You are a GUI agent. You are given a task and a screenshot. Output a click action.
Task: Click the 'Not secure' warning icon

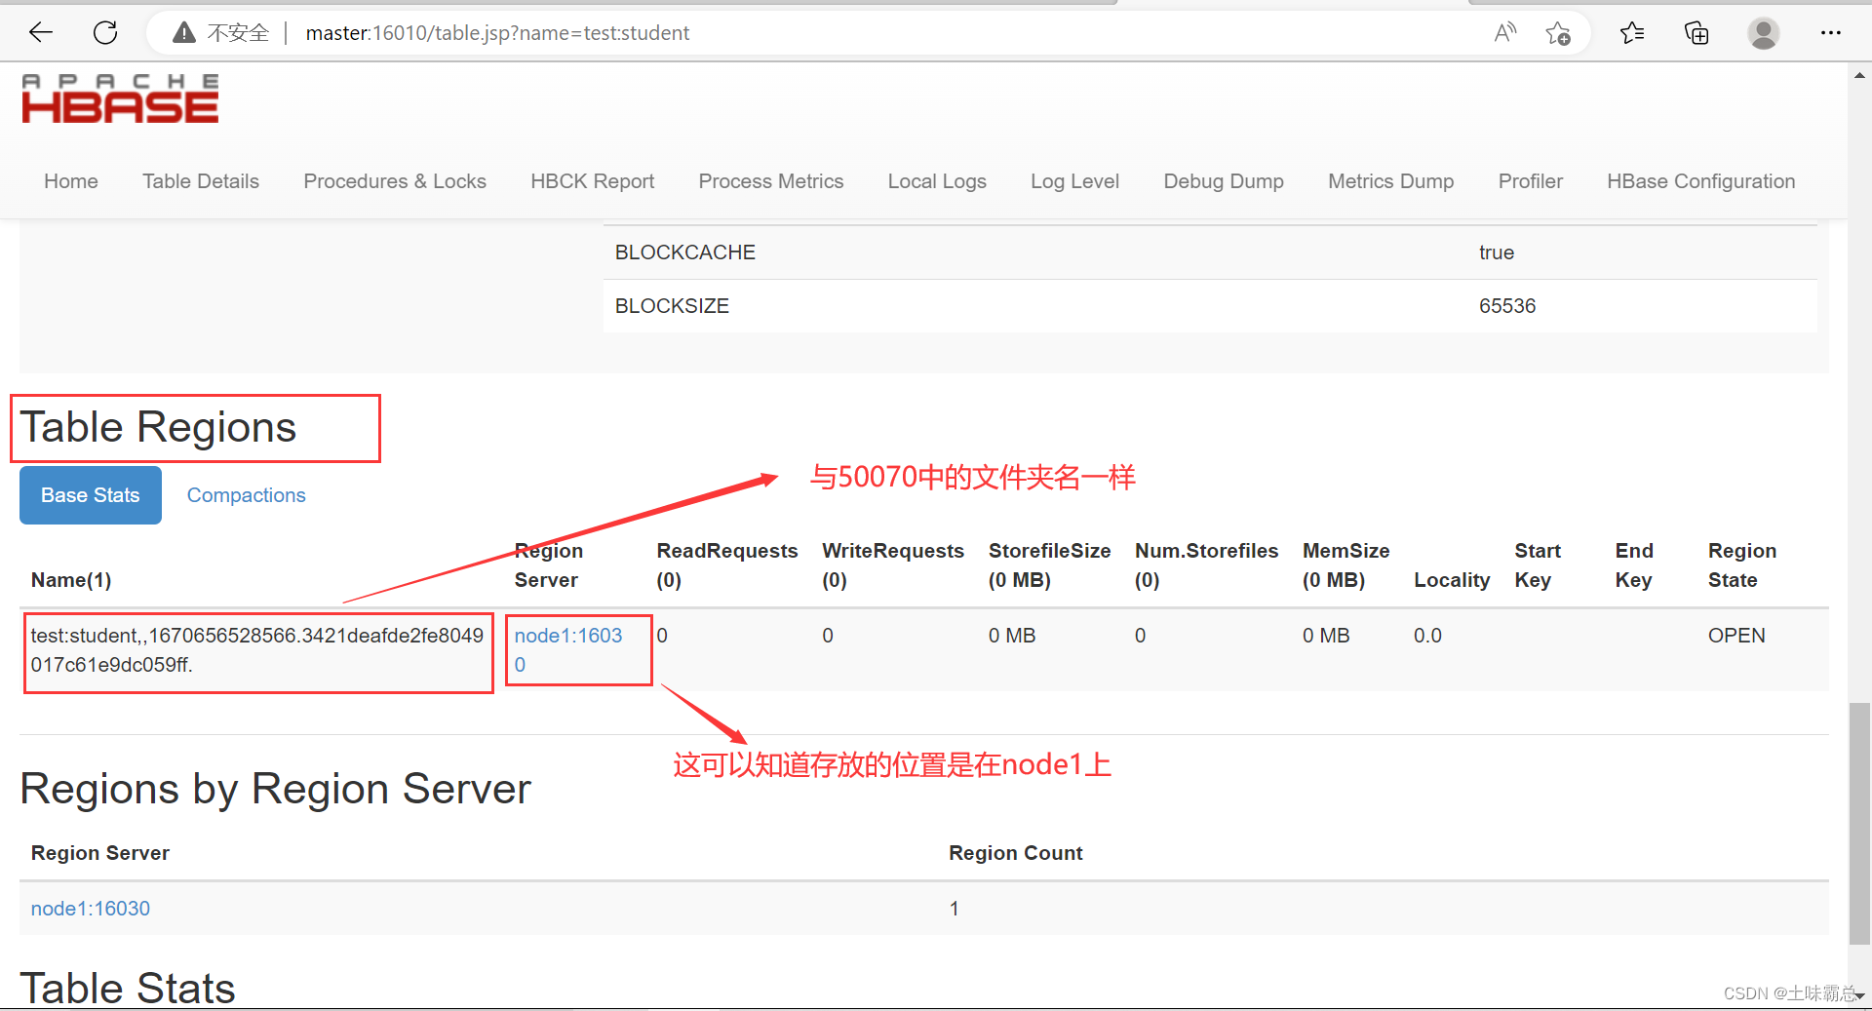coord(183,32)
